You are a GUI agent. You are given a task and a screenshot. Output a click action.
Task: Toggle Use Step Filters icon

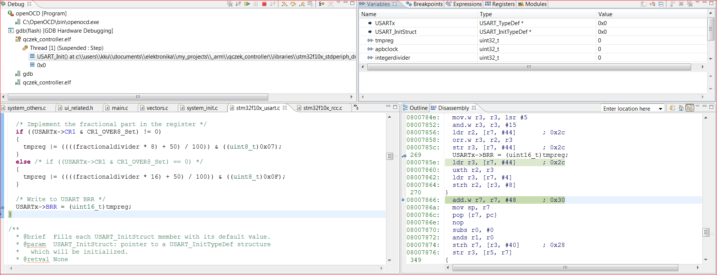(330, 4)
